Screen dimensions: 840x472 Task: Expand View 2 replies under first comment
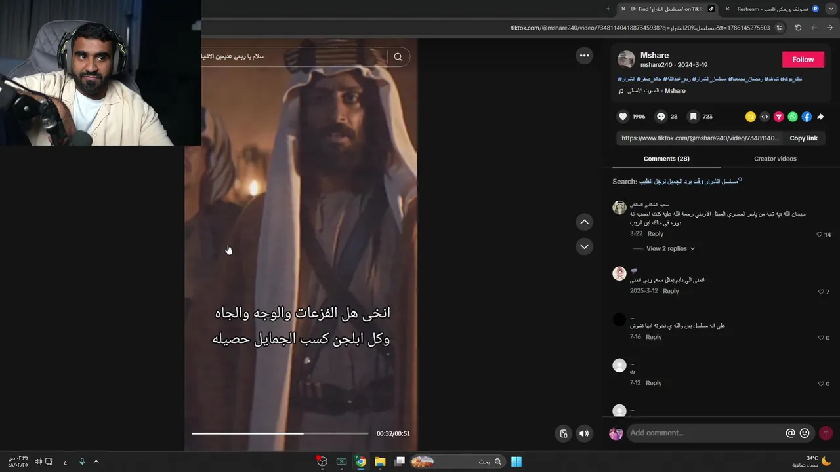coord(671,249)
